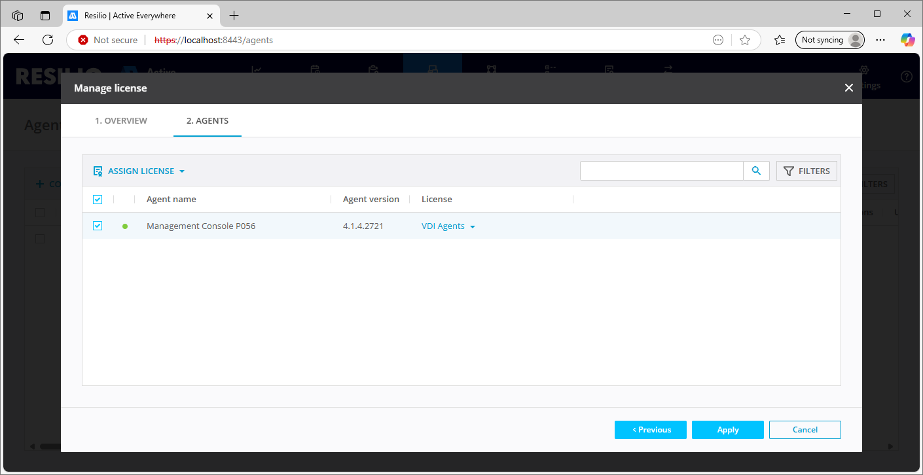The width and height of the screenshot is (923, 475).
Task: Switch to the 1. Overview tab
Action: pyautogui.click(x=121, y=120)
